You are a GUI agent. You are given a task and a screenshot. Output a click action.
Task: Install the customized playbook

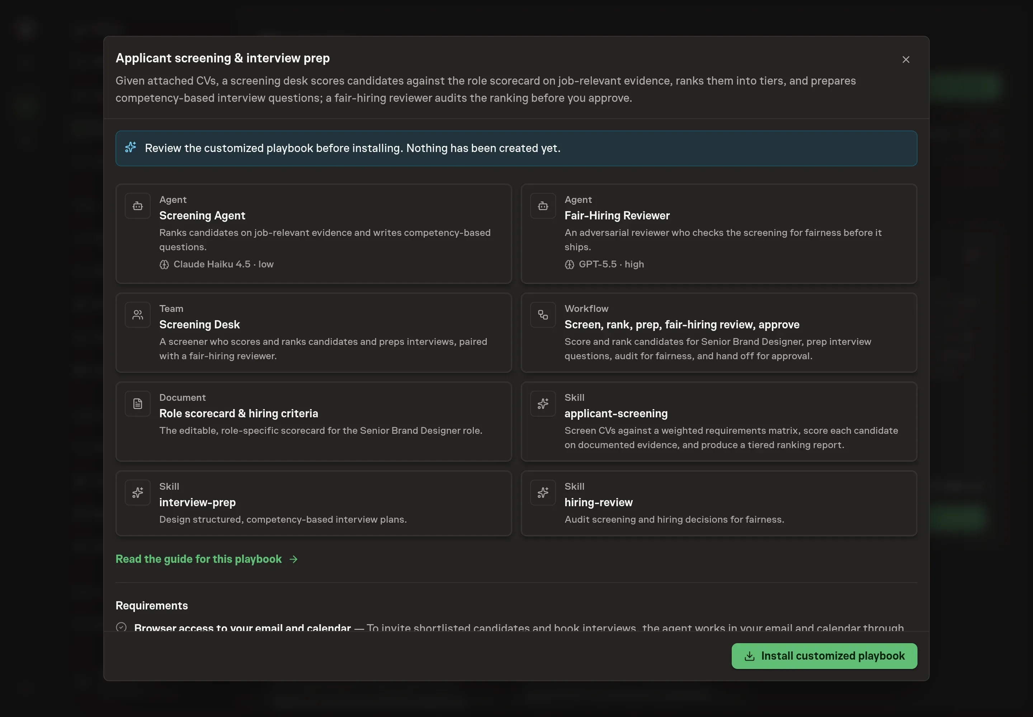824,656
